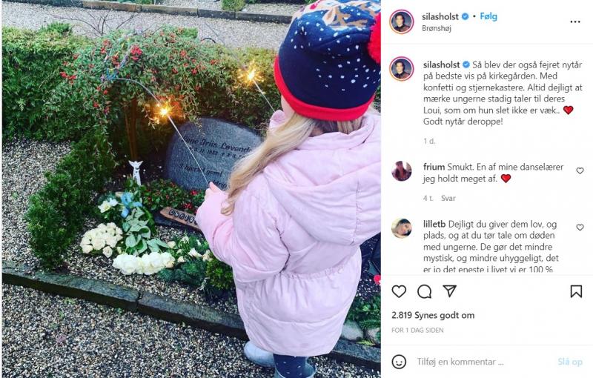Click the Slå op post button
This screenshot has height=378, width=593.
570,362
